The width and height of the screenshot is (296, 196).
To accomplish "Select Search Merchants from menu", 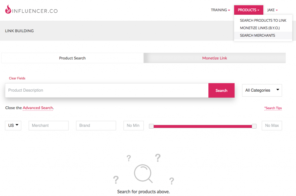I will click(x=263, y=36).
